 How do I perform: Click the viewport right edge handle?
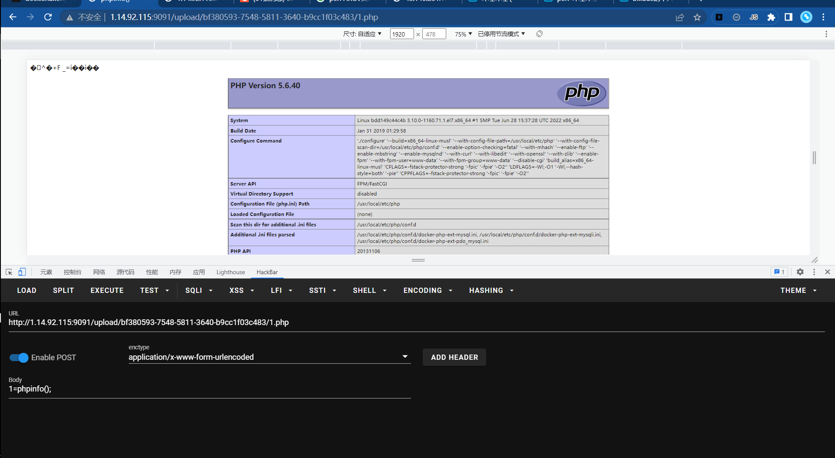coord(815,158)
